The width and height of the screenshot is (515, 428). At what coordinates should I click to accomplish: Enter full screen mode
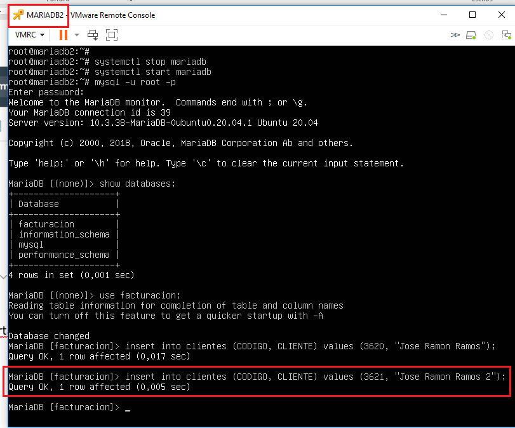coord(112,35)
